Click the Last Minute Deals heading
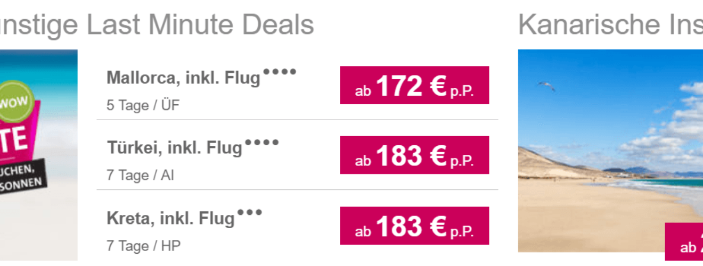Screen dimensions: 703x266 [157, 24]
